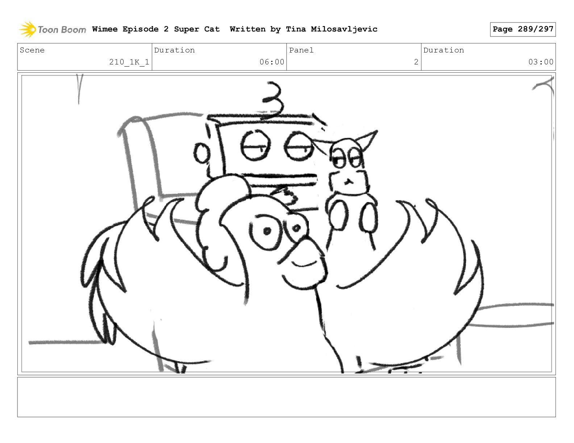Screen dimensions: 574x443
Task: Click 'Written by Tina Milosavljevic' text
Action: coord(304,29)
